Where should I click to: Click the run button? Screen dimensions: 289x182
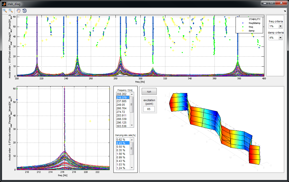pyautogui.click(x=149, y=92)
